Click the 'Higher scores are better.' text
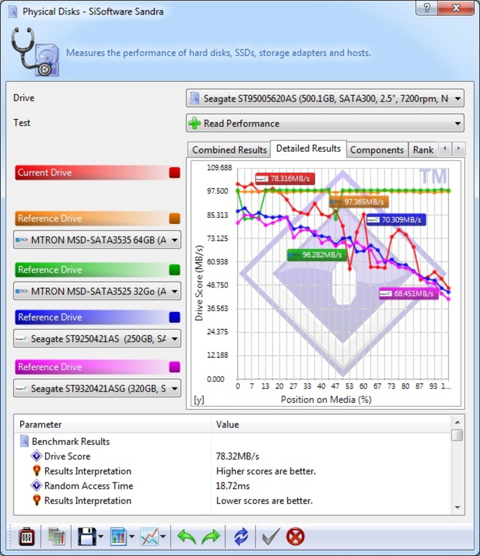This screenshot has height=556, width=480. pos(266,471)
